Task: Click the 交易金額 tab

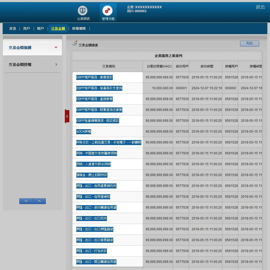Action: [x=58, y=29]
